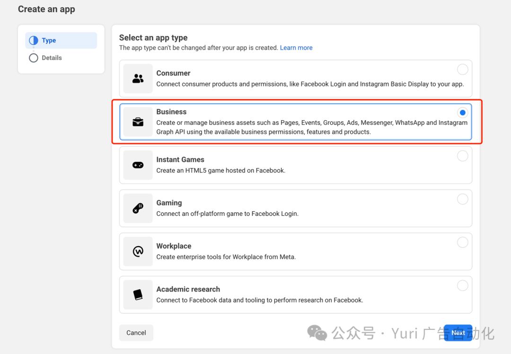Click the empty Details step circle

point(34,58)
